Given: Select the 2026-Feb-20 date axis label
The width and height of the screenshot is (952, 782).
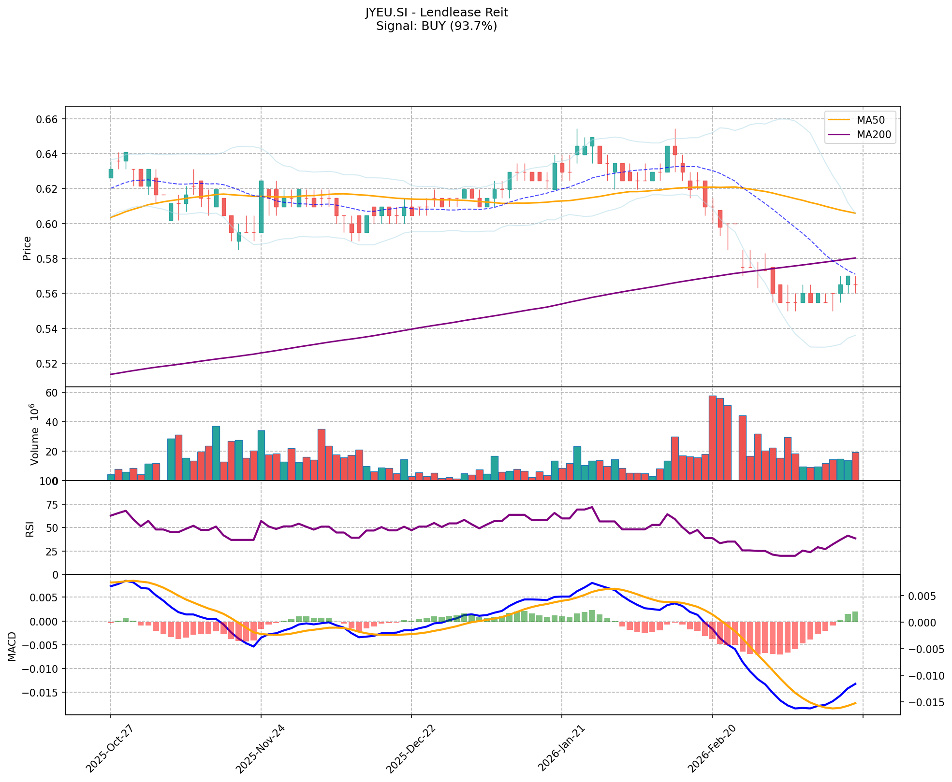Looking at the screenshot, I should (711, 749).
